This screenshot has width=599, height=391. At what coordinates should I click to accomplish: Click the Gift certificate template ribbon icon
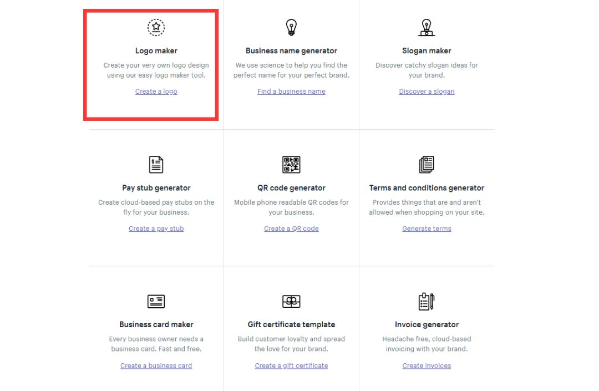(291, 301)
